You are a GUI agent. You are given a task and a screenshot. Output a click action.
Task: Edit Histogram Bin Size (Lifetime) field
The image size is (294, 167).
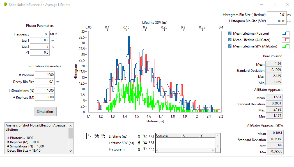pyautogui.click(x=277, y=15)
